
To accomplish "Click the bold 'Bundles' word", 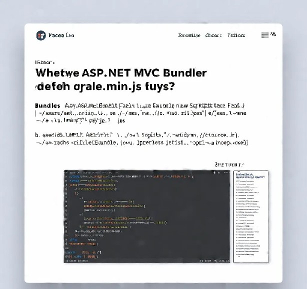I will (47, 105).
